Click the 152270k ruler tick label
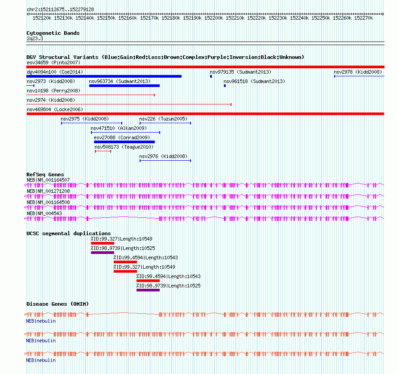The width and height of the screenshot is (397, 374). (364, 18)
